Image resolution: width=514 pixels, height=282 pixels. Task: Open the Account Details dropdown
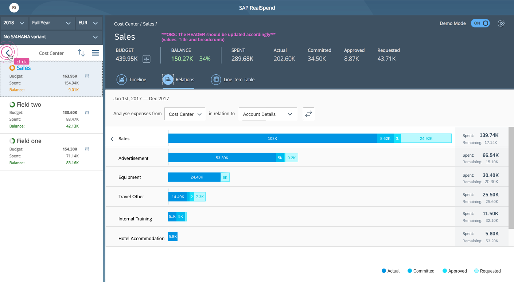point(268,114)
